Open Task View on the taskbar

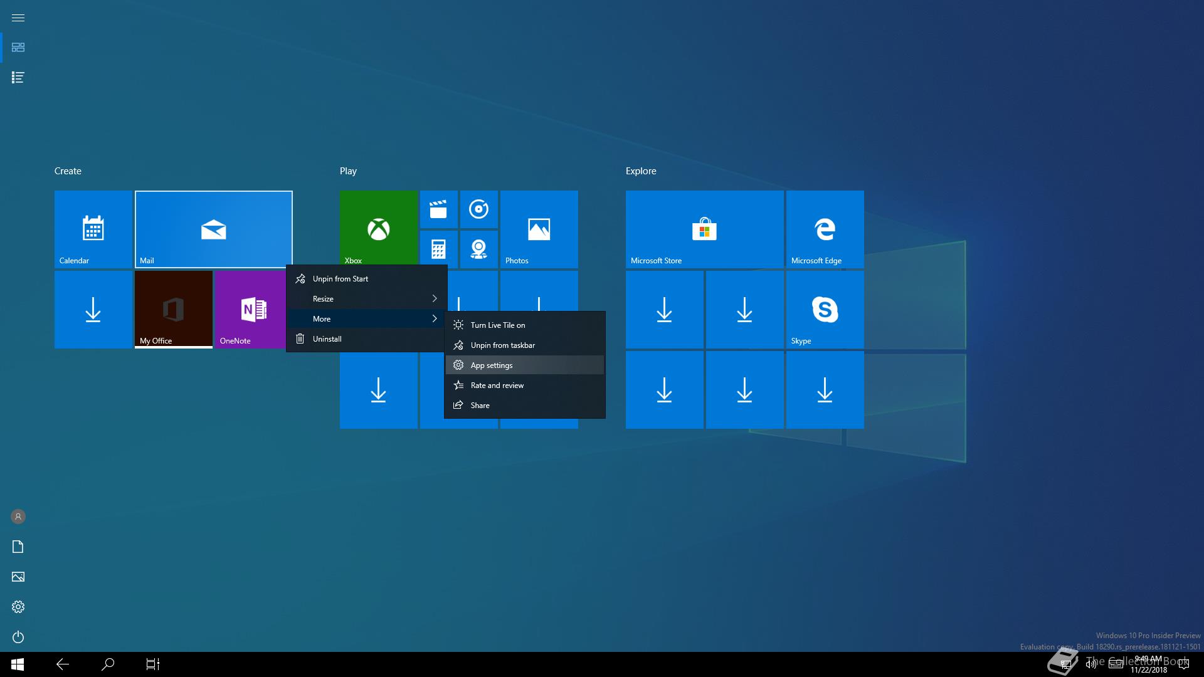(x=153, y=664)
